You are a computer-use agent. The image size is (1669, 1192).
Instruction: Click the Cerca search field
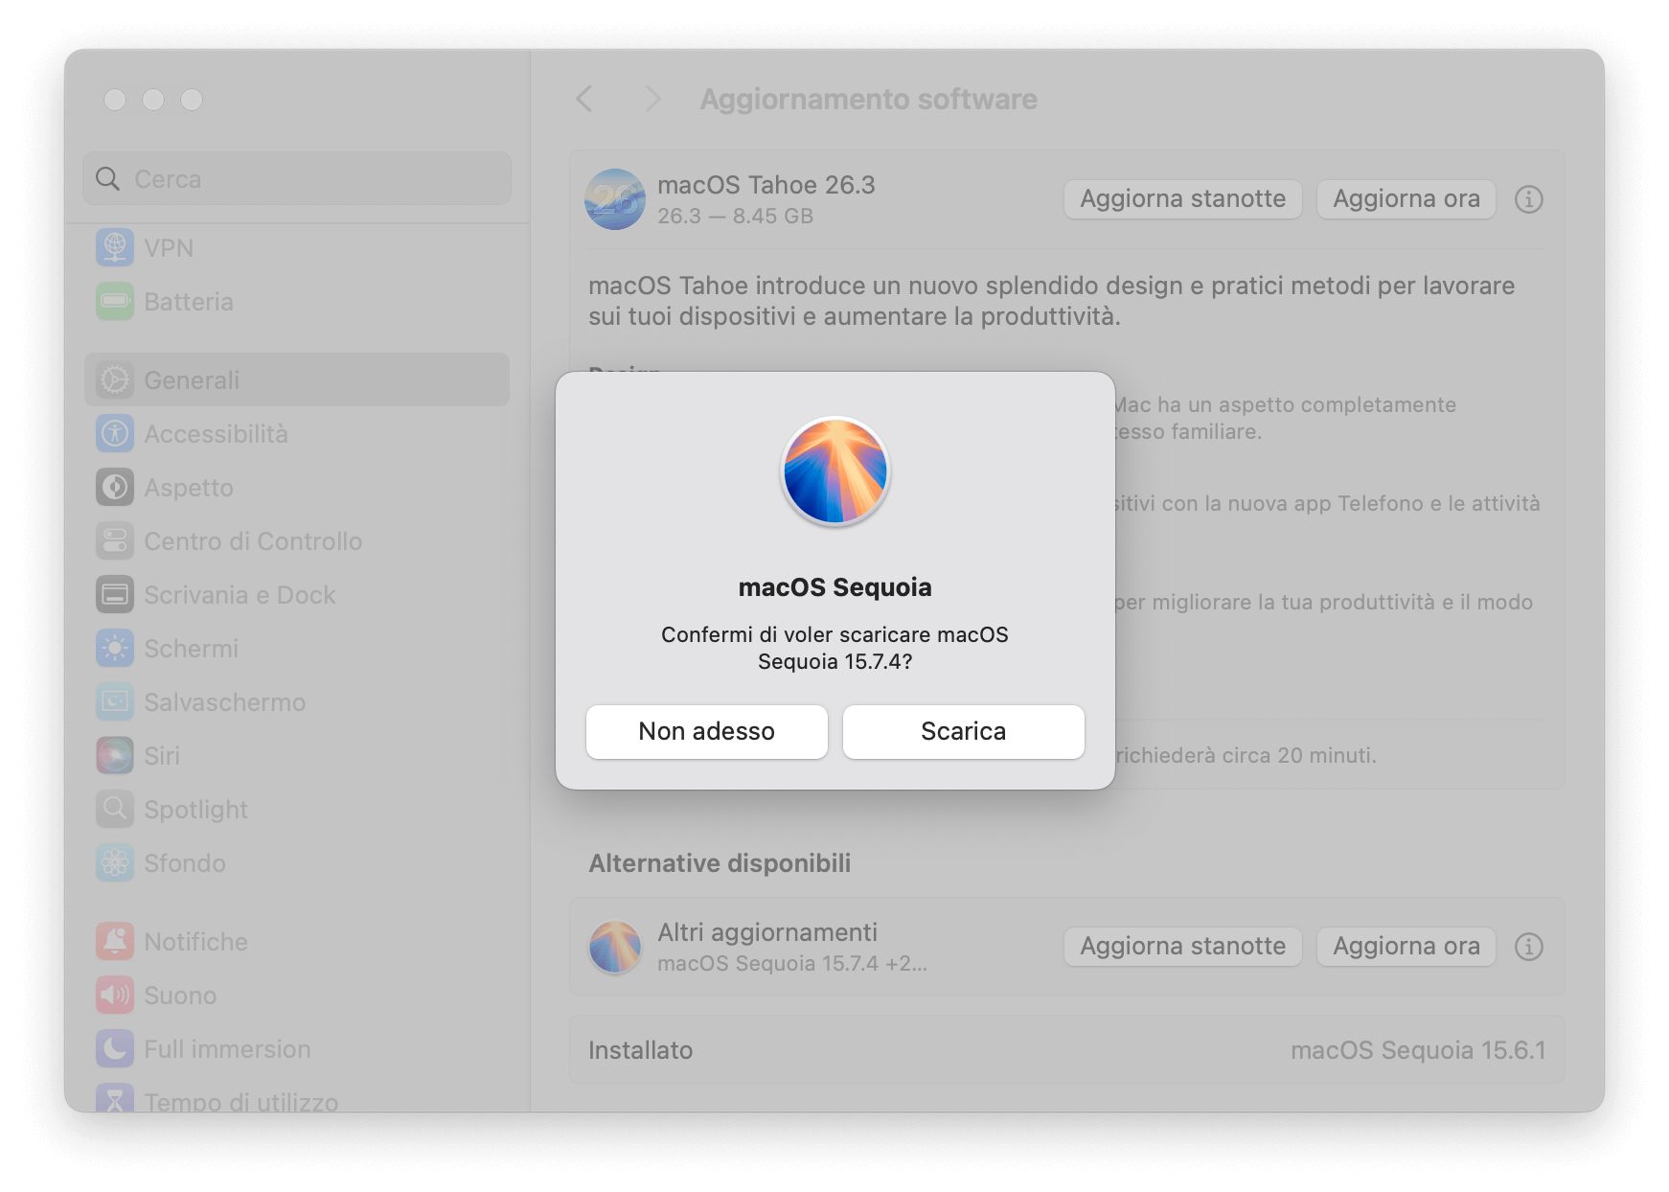pyautogui.click(x=297, y=178)
